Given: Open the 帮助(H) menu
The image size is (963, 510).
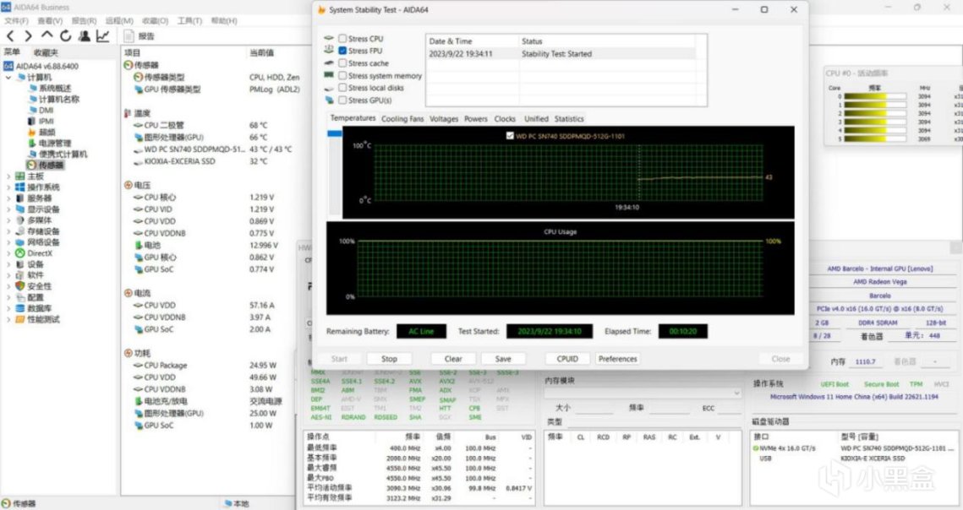Looking at the screenshot, I should [224, 21].
